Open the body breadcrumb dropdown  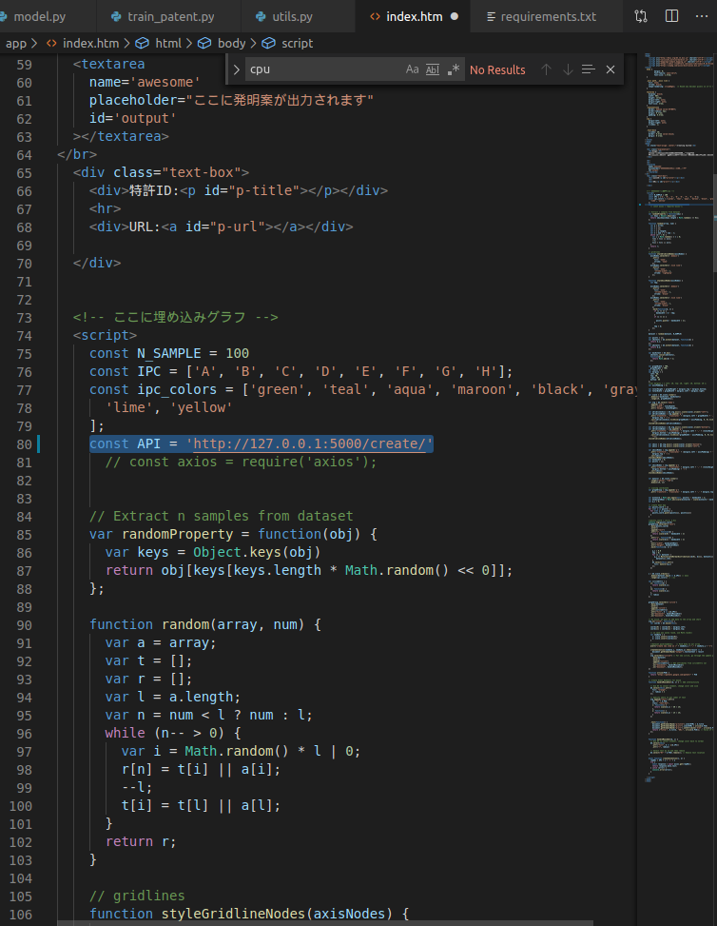coord(230,43)
